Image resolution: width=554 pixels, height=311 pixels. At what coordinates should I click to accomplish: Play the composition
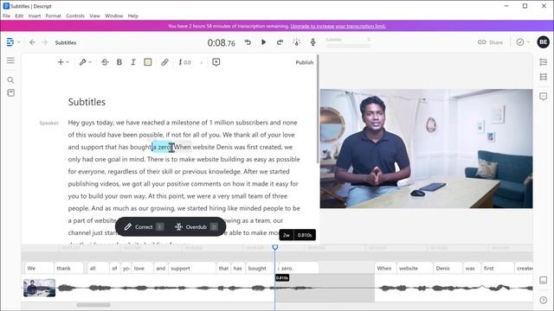263,42
